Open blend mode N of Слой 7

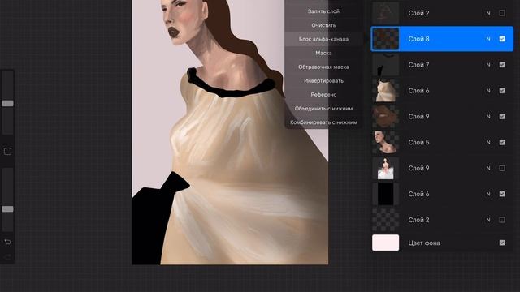point(488,65)
